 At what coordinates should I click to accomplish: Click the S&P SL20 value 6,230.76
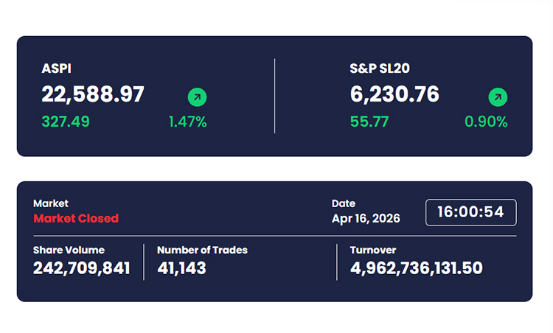(x=394, y=94)
